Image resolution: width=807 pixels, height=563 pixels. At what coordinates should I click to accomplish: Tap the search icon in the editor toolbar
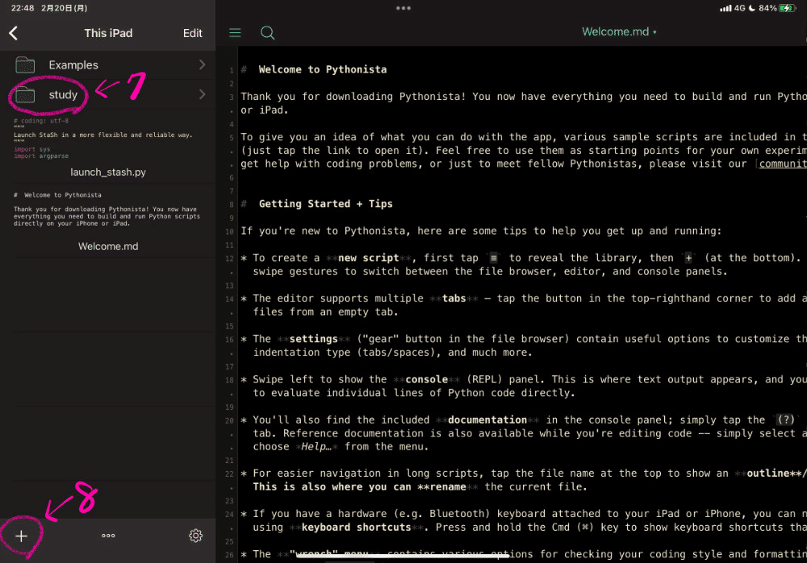(267, 33)
